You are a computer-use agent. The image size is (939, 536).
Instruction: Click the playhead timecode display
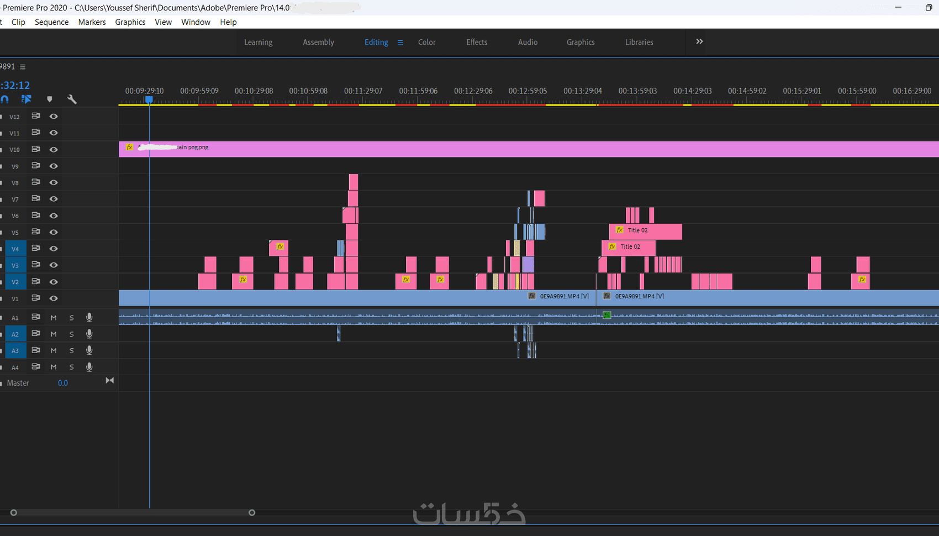pyautogui.click(x=15, y=85)
